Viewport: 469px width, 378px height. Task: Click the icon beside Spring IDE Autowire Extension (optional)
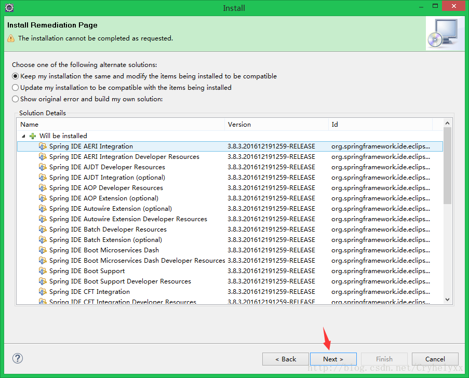tap(43, 208)
